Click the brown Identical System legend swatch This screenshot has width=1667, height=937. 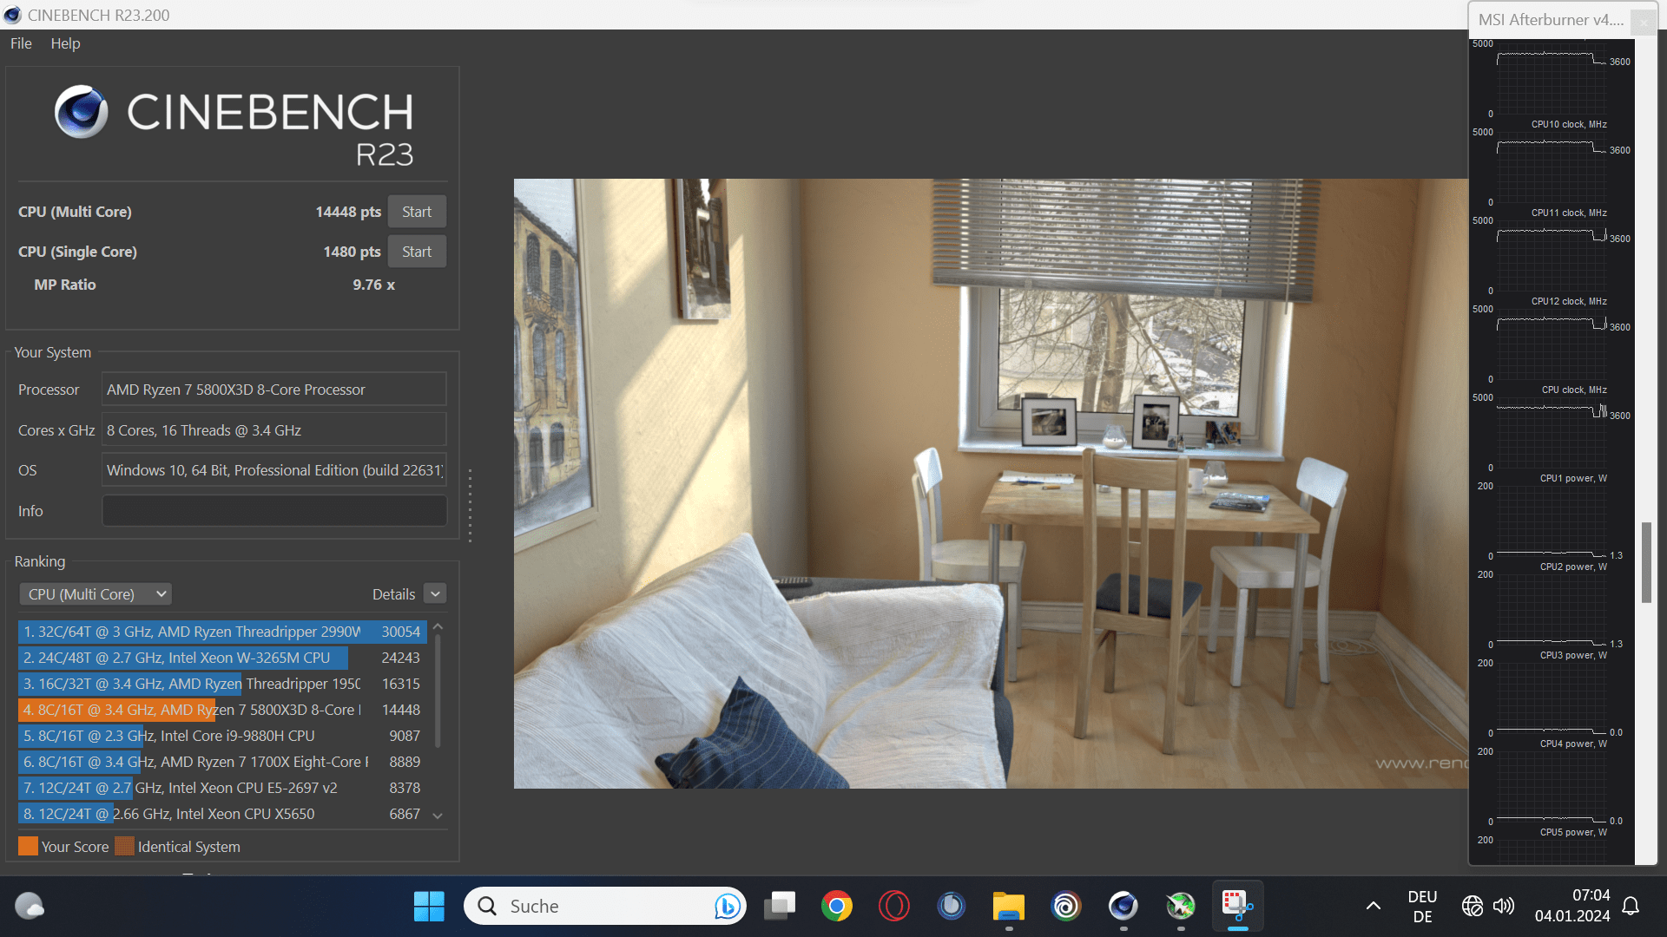(124, 846)
